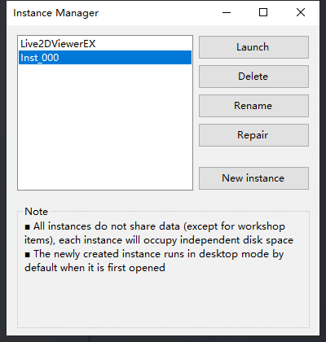Create a New instance
This screenshot has height=342, width=326.
(253, 178)
